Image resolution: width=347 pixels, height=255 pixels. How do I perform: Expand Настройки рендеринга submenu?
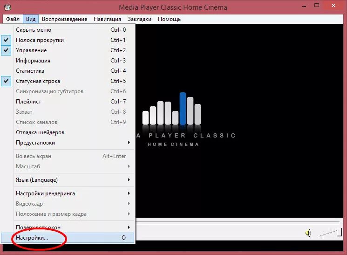pos(68,193)
